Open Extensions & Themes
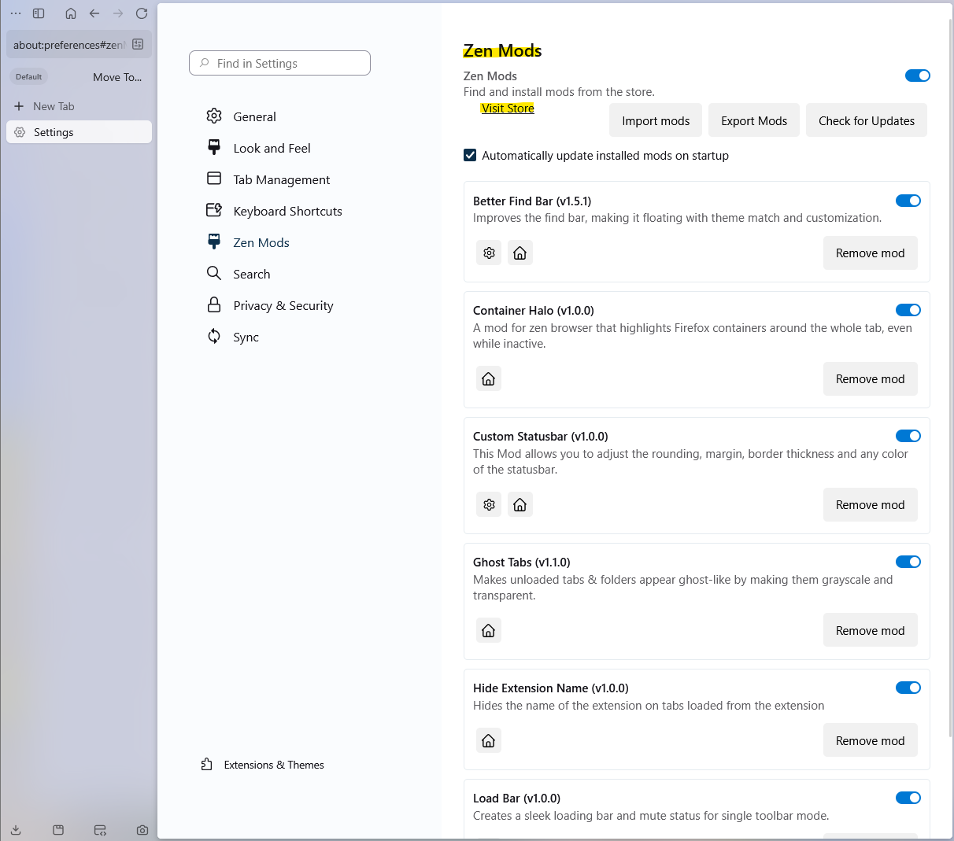This screenshot has height=841, width=954. pyautogui.click(x=263, y=765)
